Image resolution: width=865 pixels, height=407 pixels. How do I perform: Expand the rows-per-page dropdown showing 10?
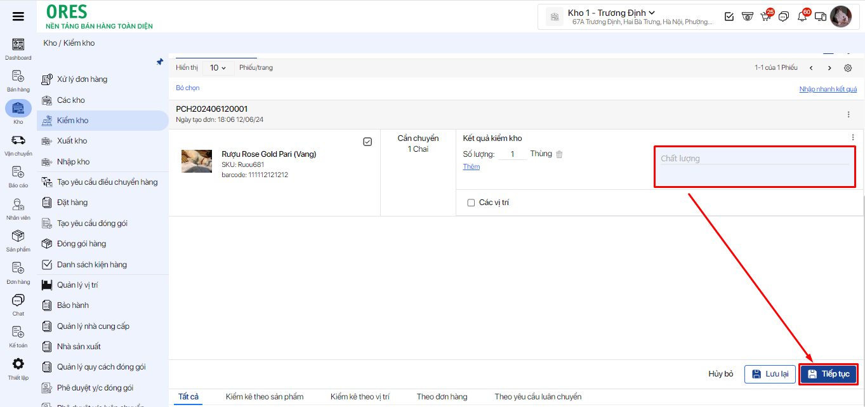tap(218, 68)
